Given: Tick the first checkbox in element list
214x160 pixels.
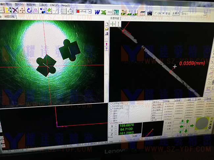Looking at the screenshot, I should click(x=109, y=104).
